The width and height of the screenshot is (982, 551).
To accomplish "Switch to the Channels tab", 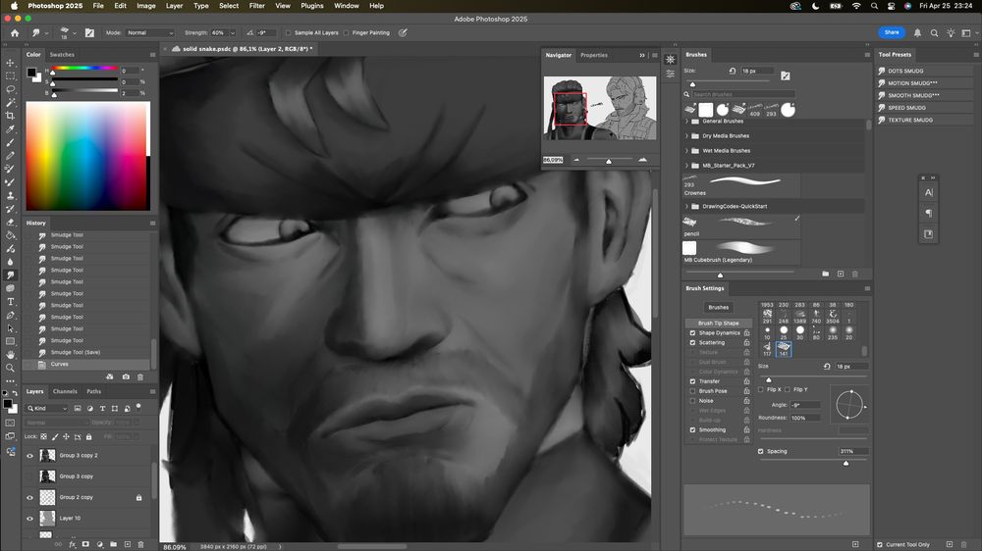I will pyautogui.click(x=65, y=391).
